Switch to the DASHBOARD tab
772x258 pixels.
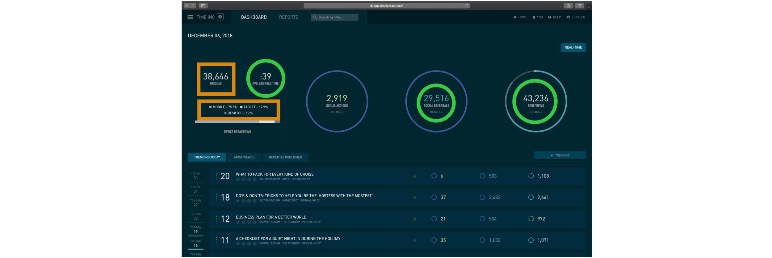click(x=254, y=17)
